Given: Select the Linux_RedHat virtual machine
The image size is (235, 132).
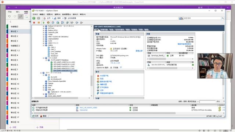Looking at the screenshot, I should click(55, 52).
